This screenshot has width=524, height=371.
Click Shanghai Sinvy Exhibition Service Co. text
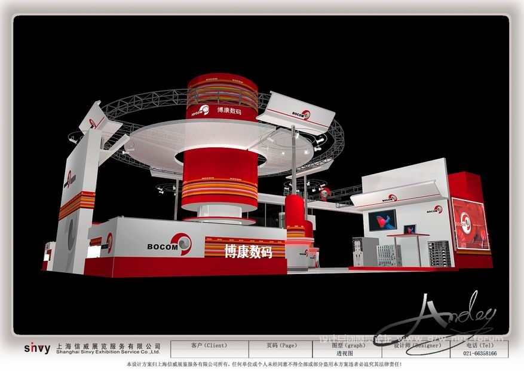(108, 353)
